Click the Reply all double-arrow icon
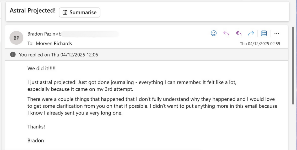The width and height of the screenshot is (297, 150). click(238, 33)
